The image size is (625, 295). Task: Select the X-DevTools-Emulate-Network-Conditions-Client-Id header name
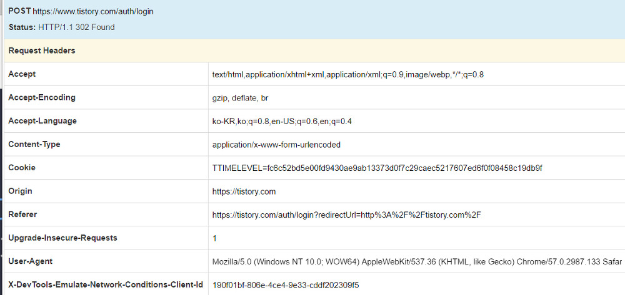click(x=106, y=284)
